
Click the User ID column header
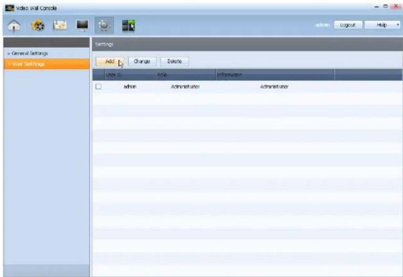131,75
